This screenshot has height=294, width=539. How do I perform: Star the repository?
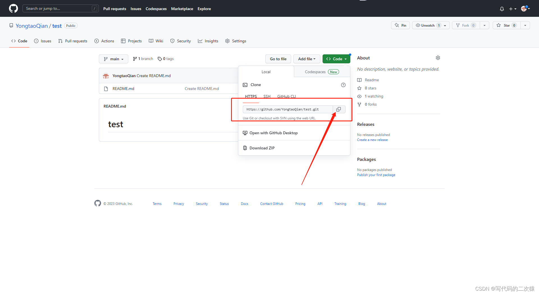click(506, 25)
